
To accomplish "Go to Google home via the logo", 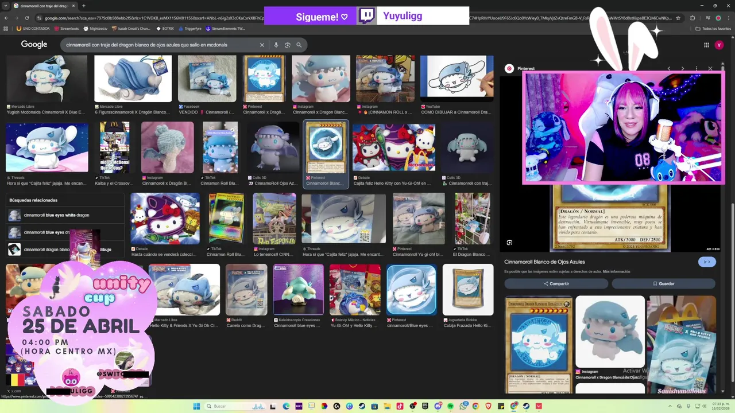I will pos(34,45).
